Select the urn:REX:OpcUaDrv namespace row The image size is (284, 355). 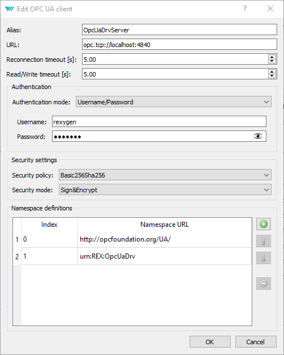[132, 256]
